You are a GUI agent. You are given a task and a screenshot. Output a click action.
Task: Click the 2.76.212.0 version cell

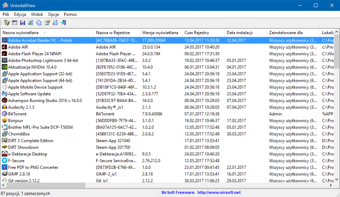pos(151,161)
